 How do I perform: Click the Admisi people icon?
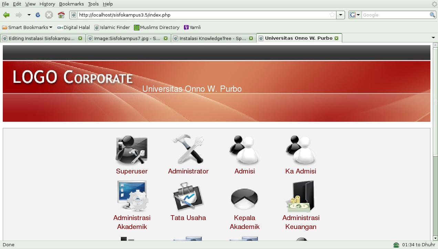pyautogui.click(x=244, y=150)
